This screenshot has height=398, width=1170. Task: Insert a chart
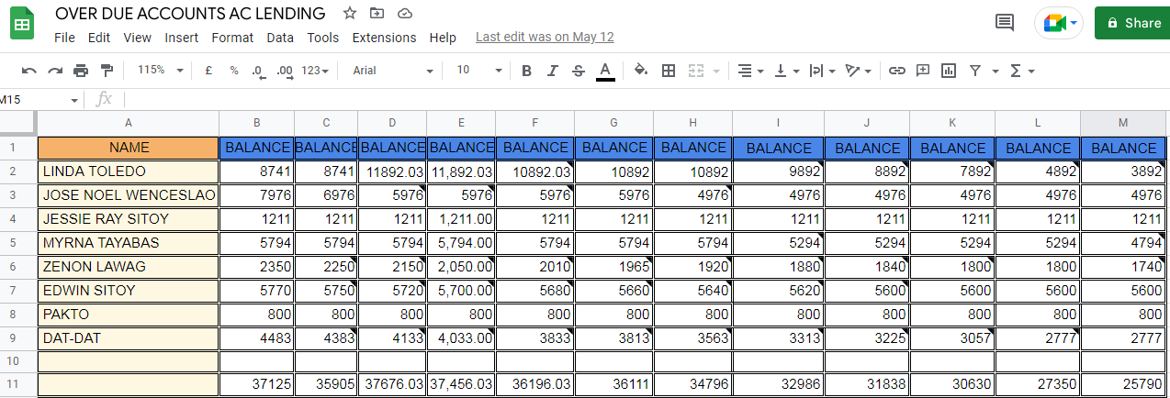click(x=949, y=71)
